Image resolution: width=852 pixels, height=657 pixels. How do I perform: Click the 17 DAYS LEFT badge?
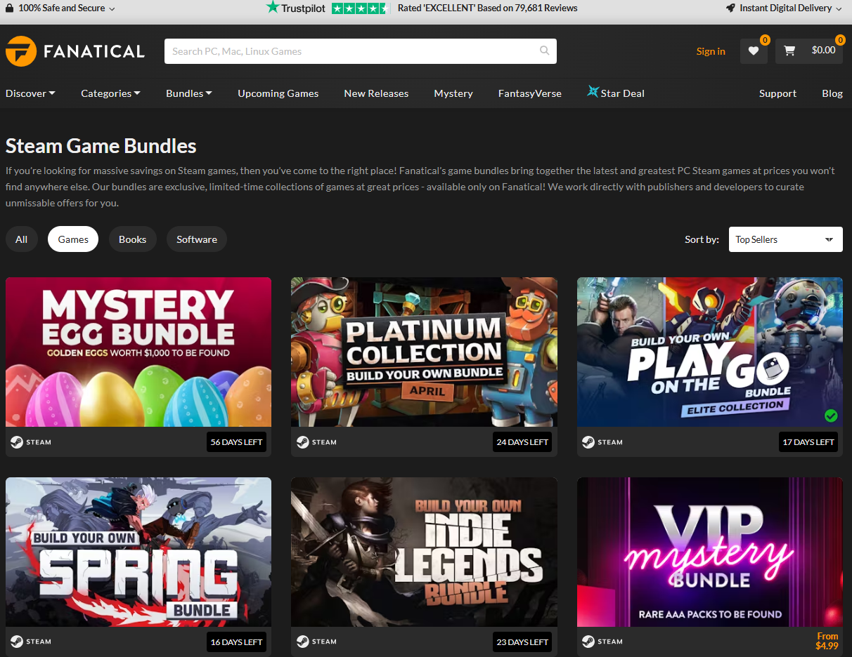[x=808, y=442]
